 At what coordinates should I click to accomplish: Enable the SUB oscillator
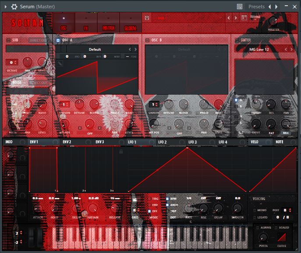point(8,40)
